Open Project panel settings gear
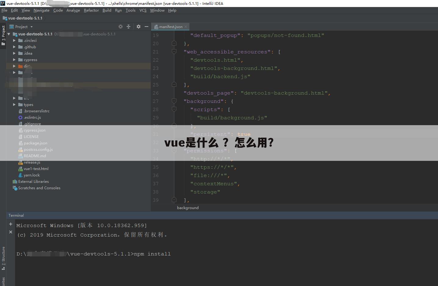438x286 pixels. pyautogui.click(x=139, y=27)
